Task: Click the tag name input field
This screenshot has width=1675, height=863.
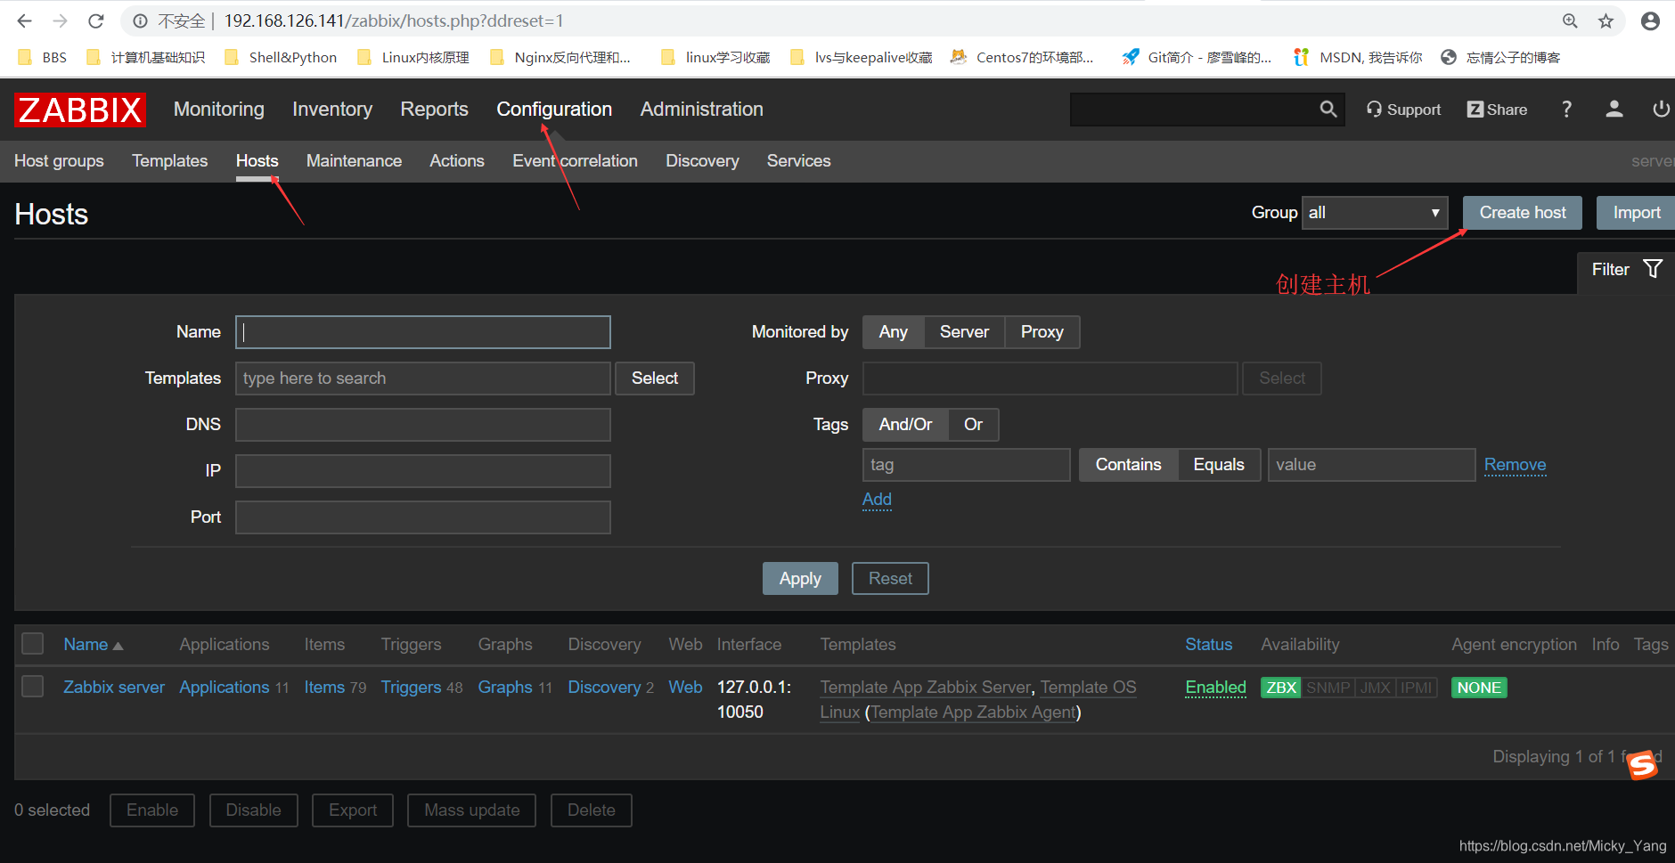Action: [x=967, y=465]
